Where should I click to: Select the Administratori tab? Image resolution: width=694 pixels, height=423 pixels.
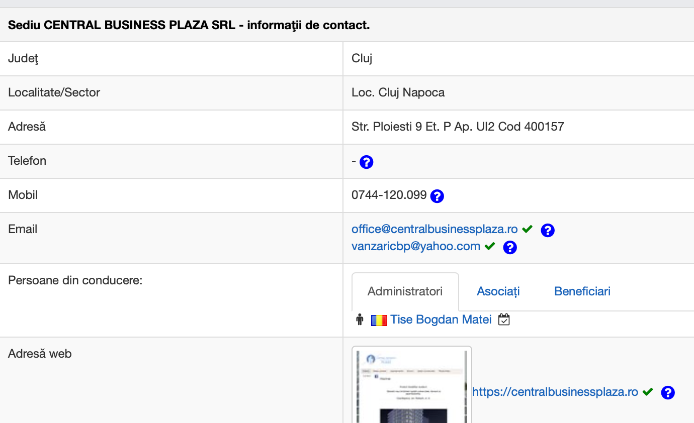point(405,291)
